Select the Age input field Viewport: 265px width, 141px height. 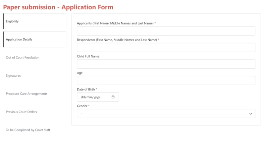pyautogui.click(x=166, y=81)
